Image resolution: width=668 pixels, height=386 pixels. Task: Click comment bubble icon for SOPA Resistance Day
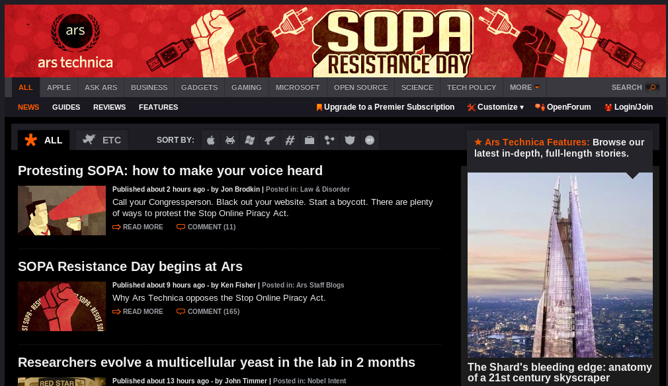(x=181, y=312)
